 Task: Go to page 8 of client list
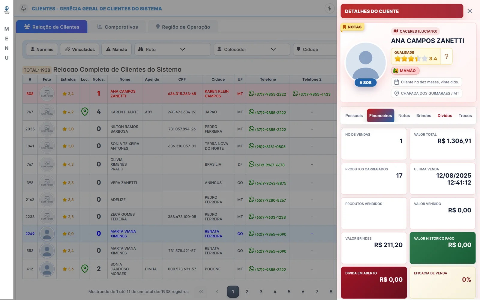click(331, 292)
